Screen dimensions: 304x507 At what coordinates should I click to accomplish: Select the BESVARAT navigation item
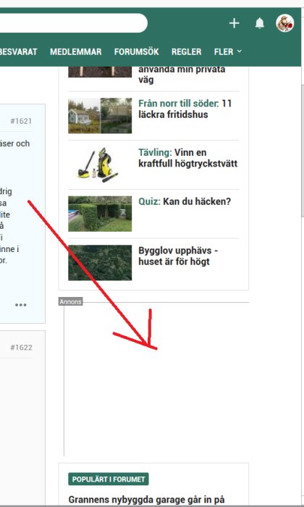[x=18, y=51]
